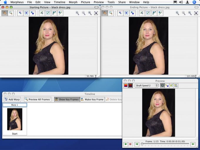The image size is (200, 150).
Task: Click the blue two-squares move tool in Ending Picture
Action: [x=133, y=13]
